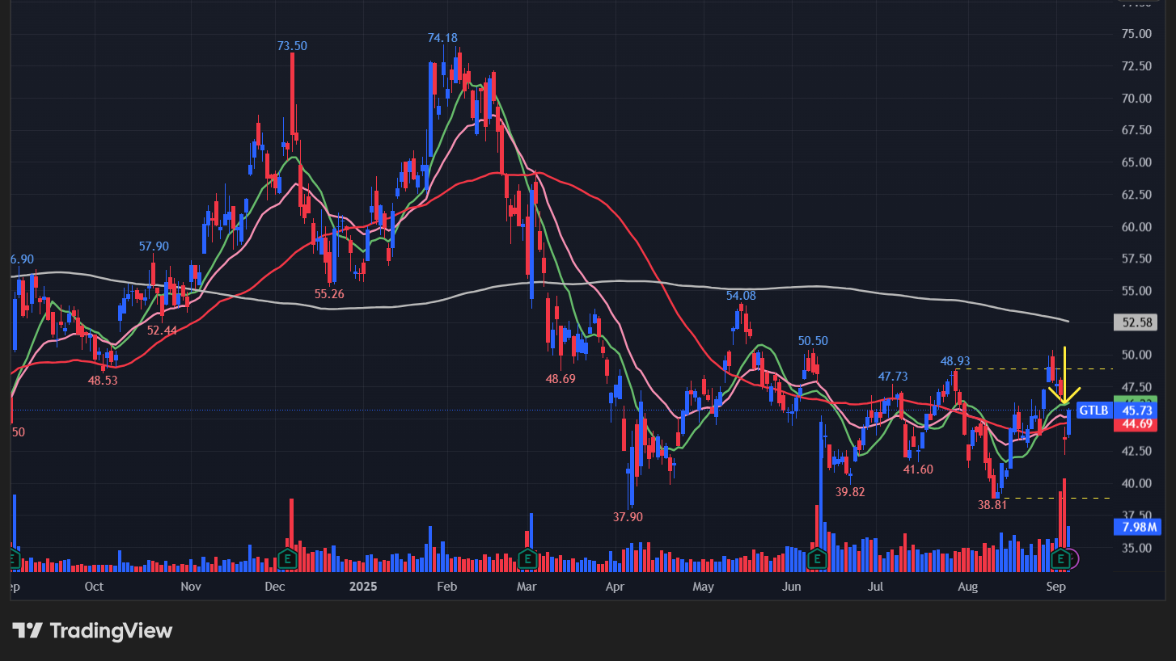Click Jun on the time axis

(x=791, y=587)
